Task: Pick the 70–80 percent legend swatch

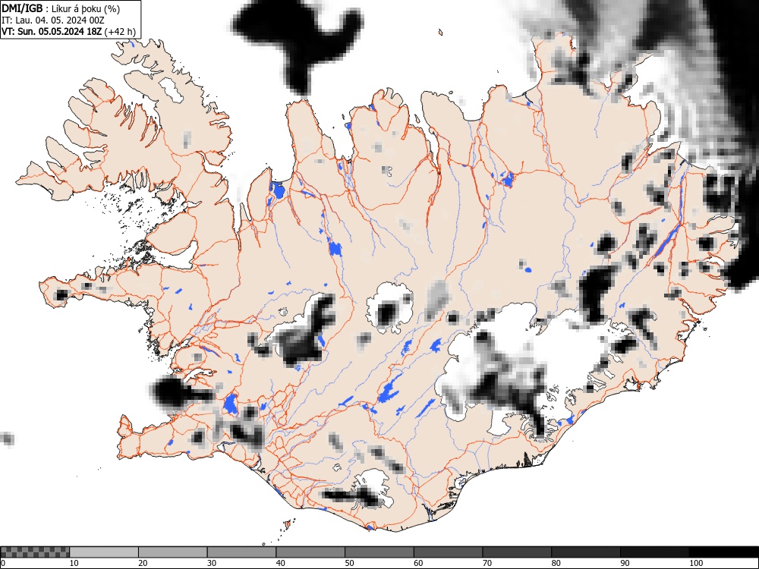Action: coord(516,552)
